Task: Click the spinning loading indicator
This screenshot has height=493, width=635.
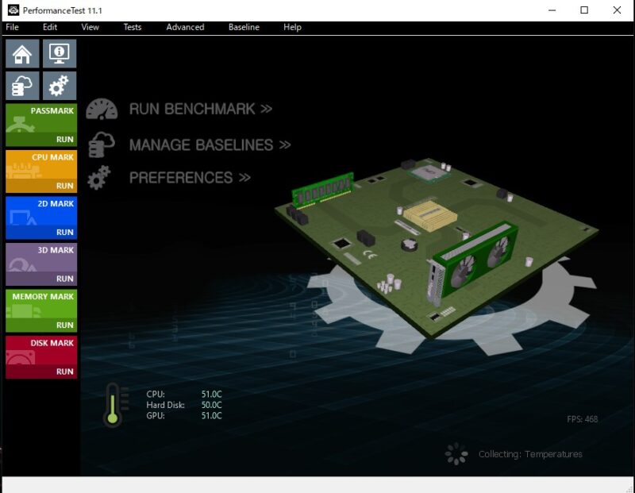Action: pos(456,454)
